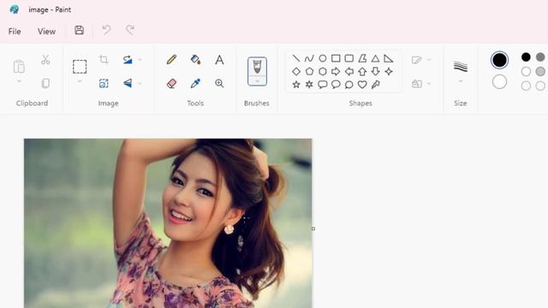This screenshot has width=548, height=308.
Task: Expand the Size dropdown chevron
Action: pyautogui.click(x=461, y=81)
